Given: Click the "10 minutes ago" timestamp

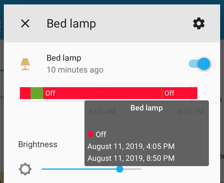Looking at the screenshot, I should point(75,70).
